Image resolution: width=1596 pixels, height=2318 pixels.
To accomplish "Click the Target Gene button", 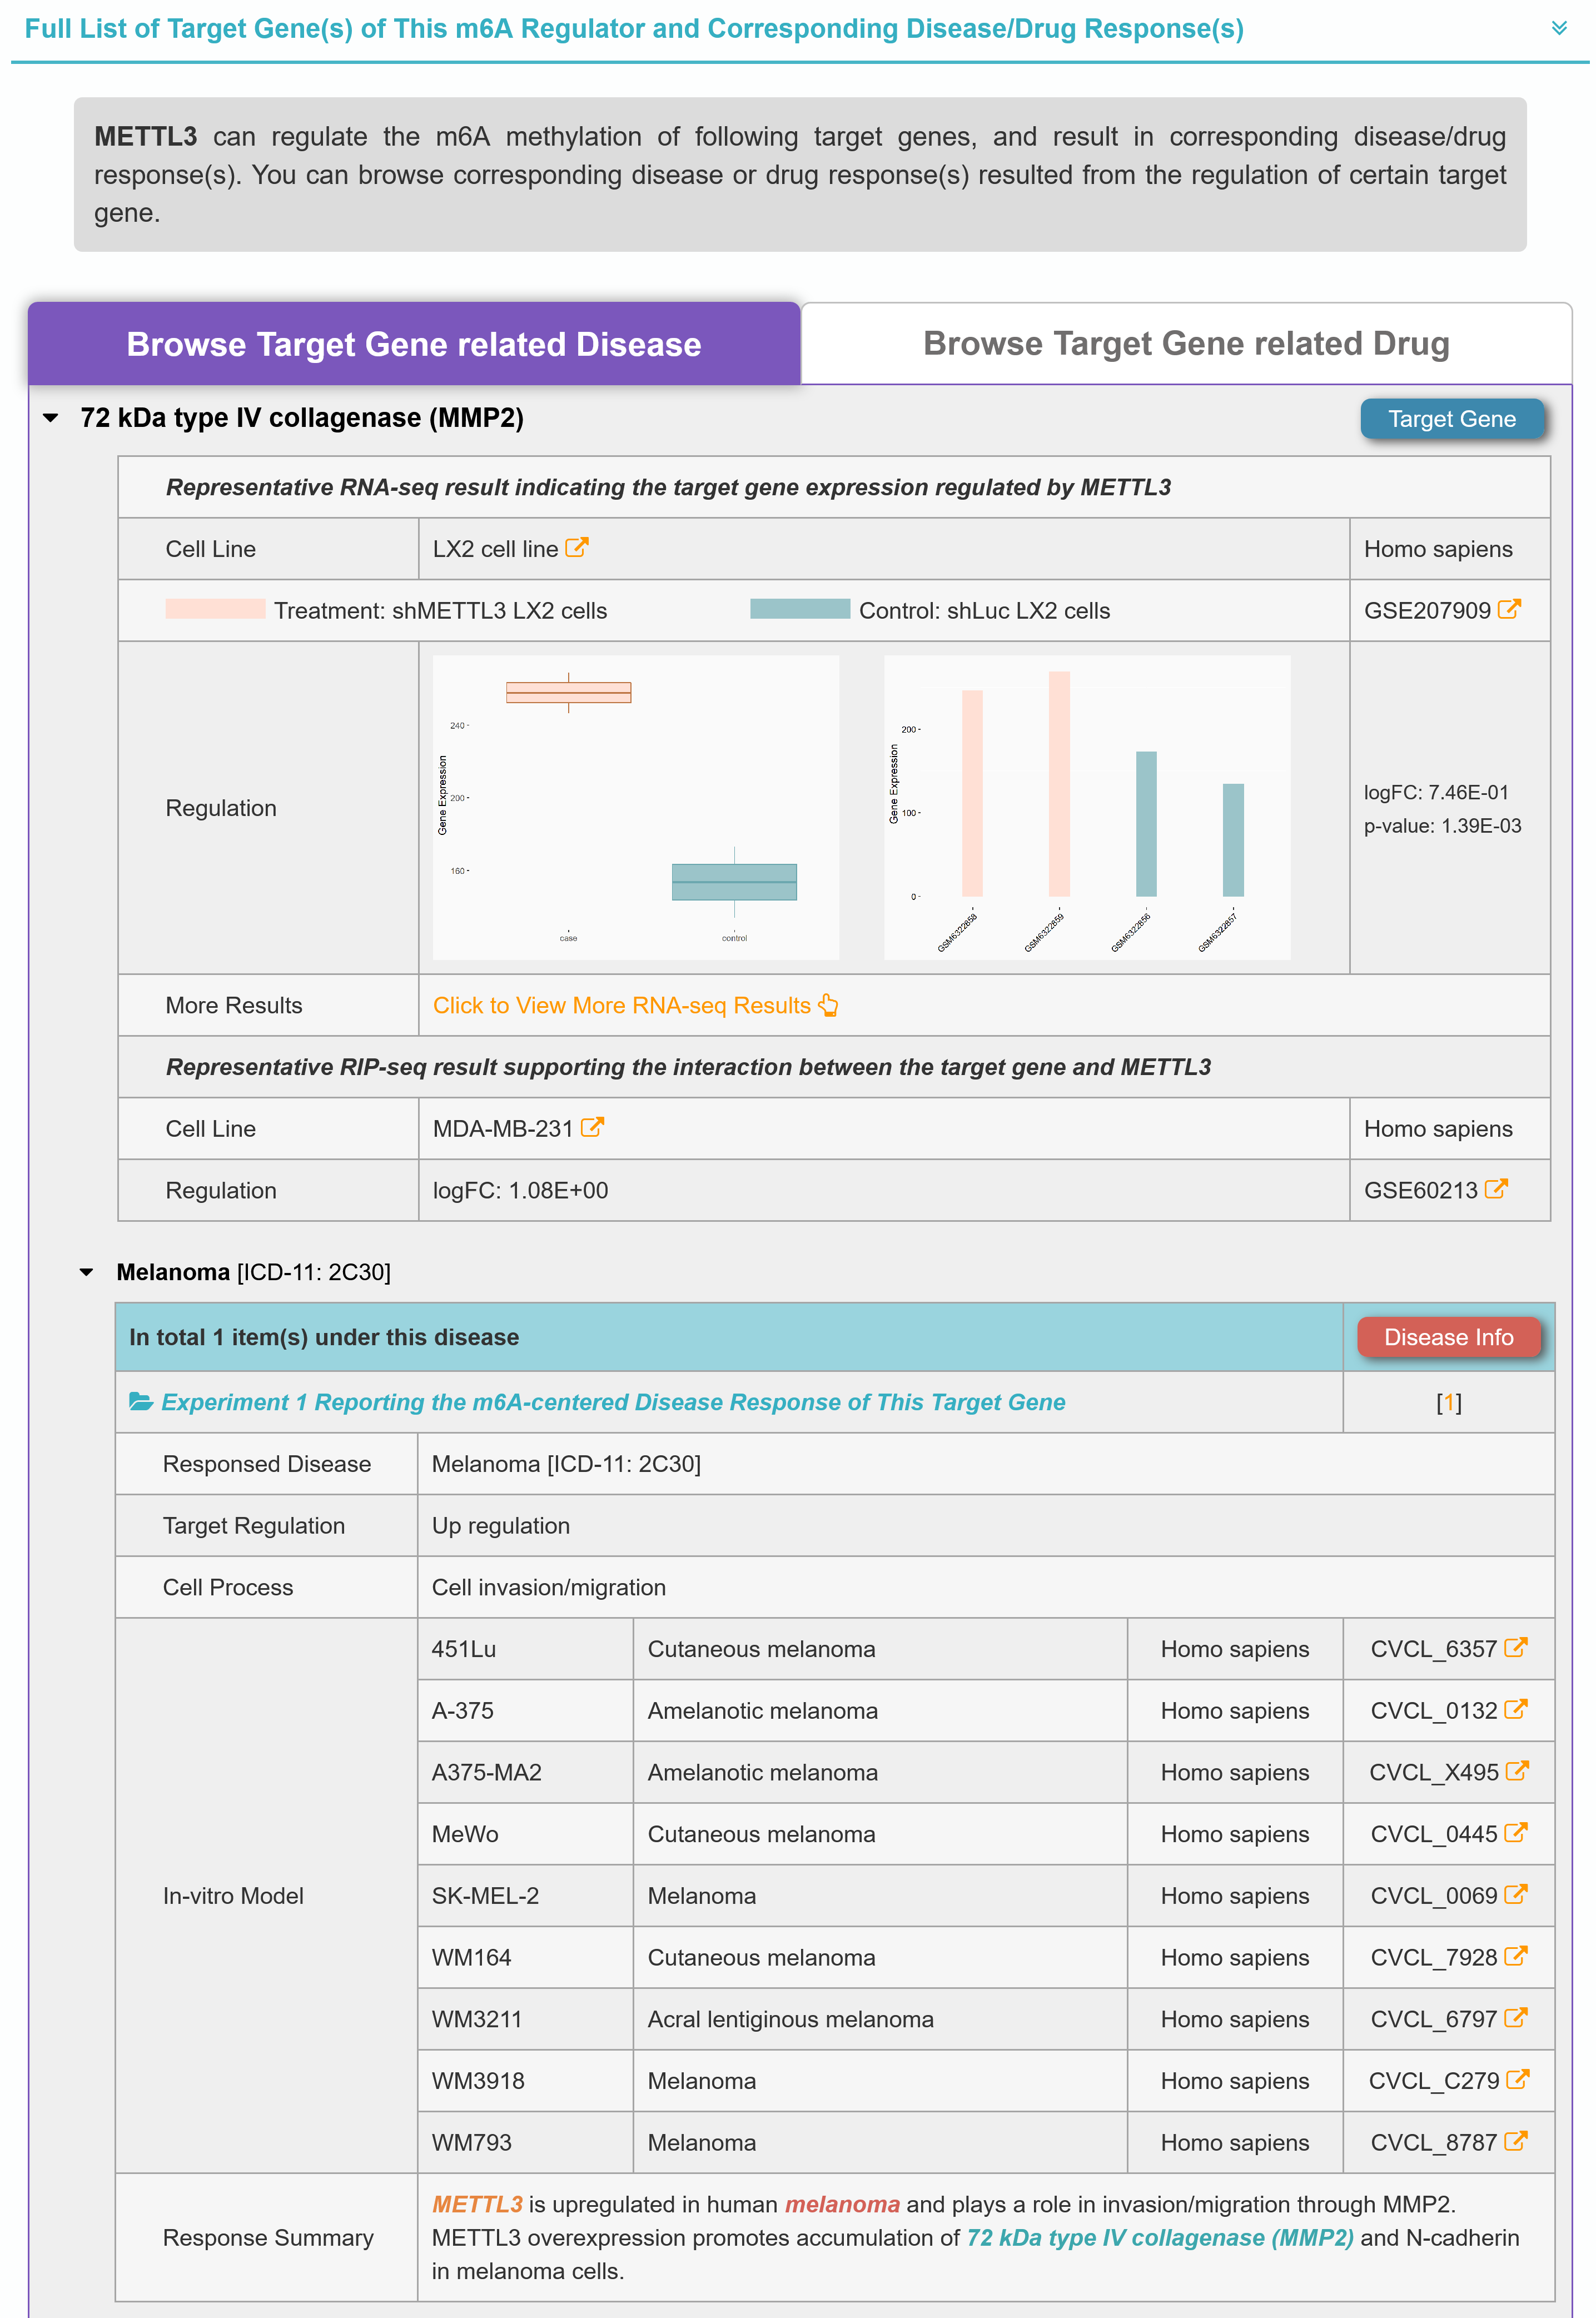I will (x=1451, y=419).
